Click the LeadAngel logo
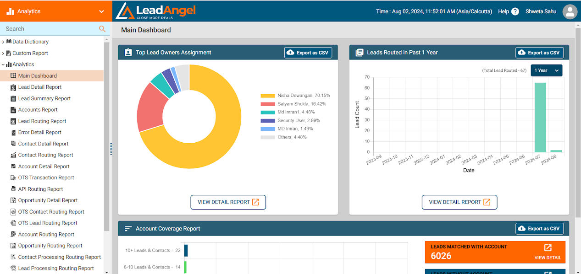This screenshot has width=581, height=274. [x=155, y=11]
